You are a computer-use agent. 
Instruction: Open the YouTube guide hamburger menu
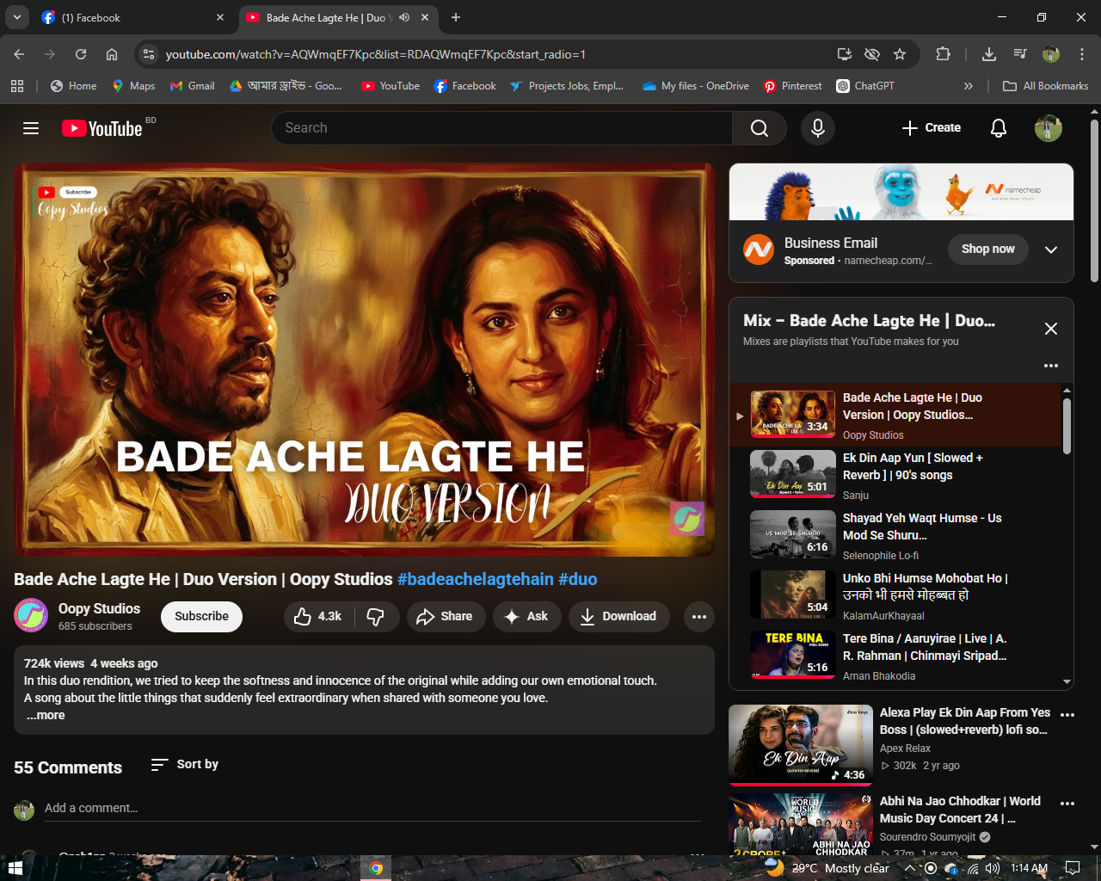[x=31, y=128]
